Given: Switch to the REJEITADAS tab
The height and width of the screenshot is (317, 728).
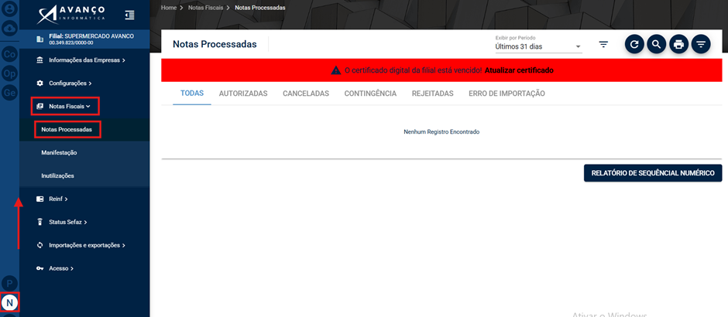Looking at the screenshot, I should pos(432,94).
